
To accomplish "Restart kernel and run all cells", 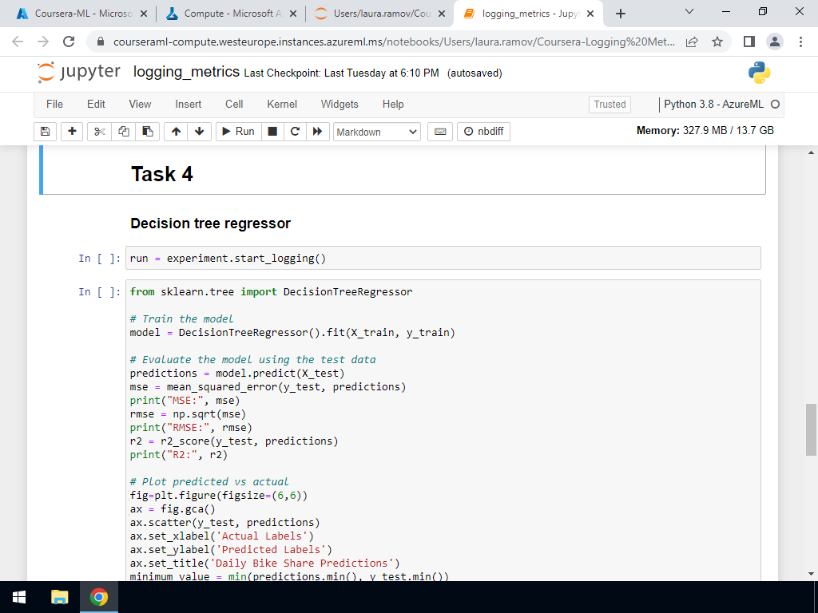I will click(x=318, y=132).
